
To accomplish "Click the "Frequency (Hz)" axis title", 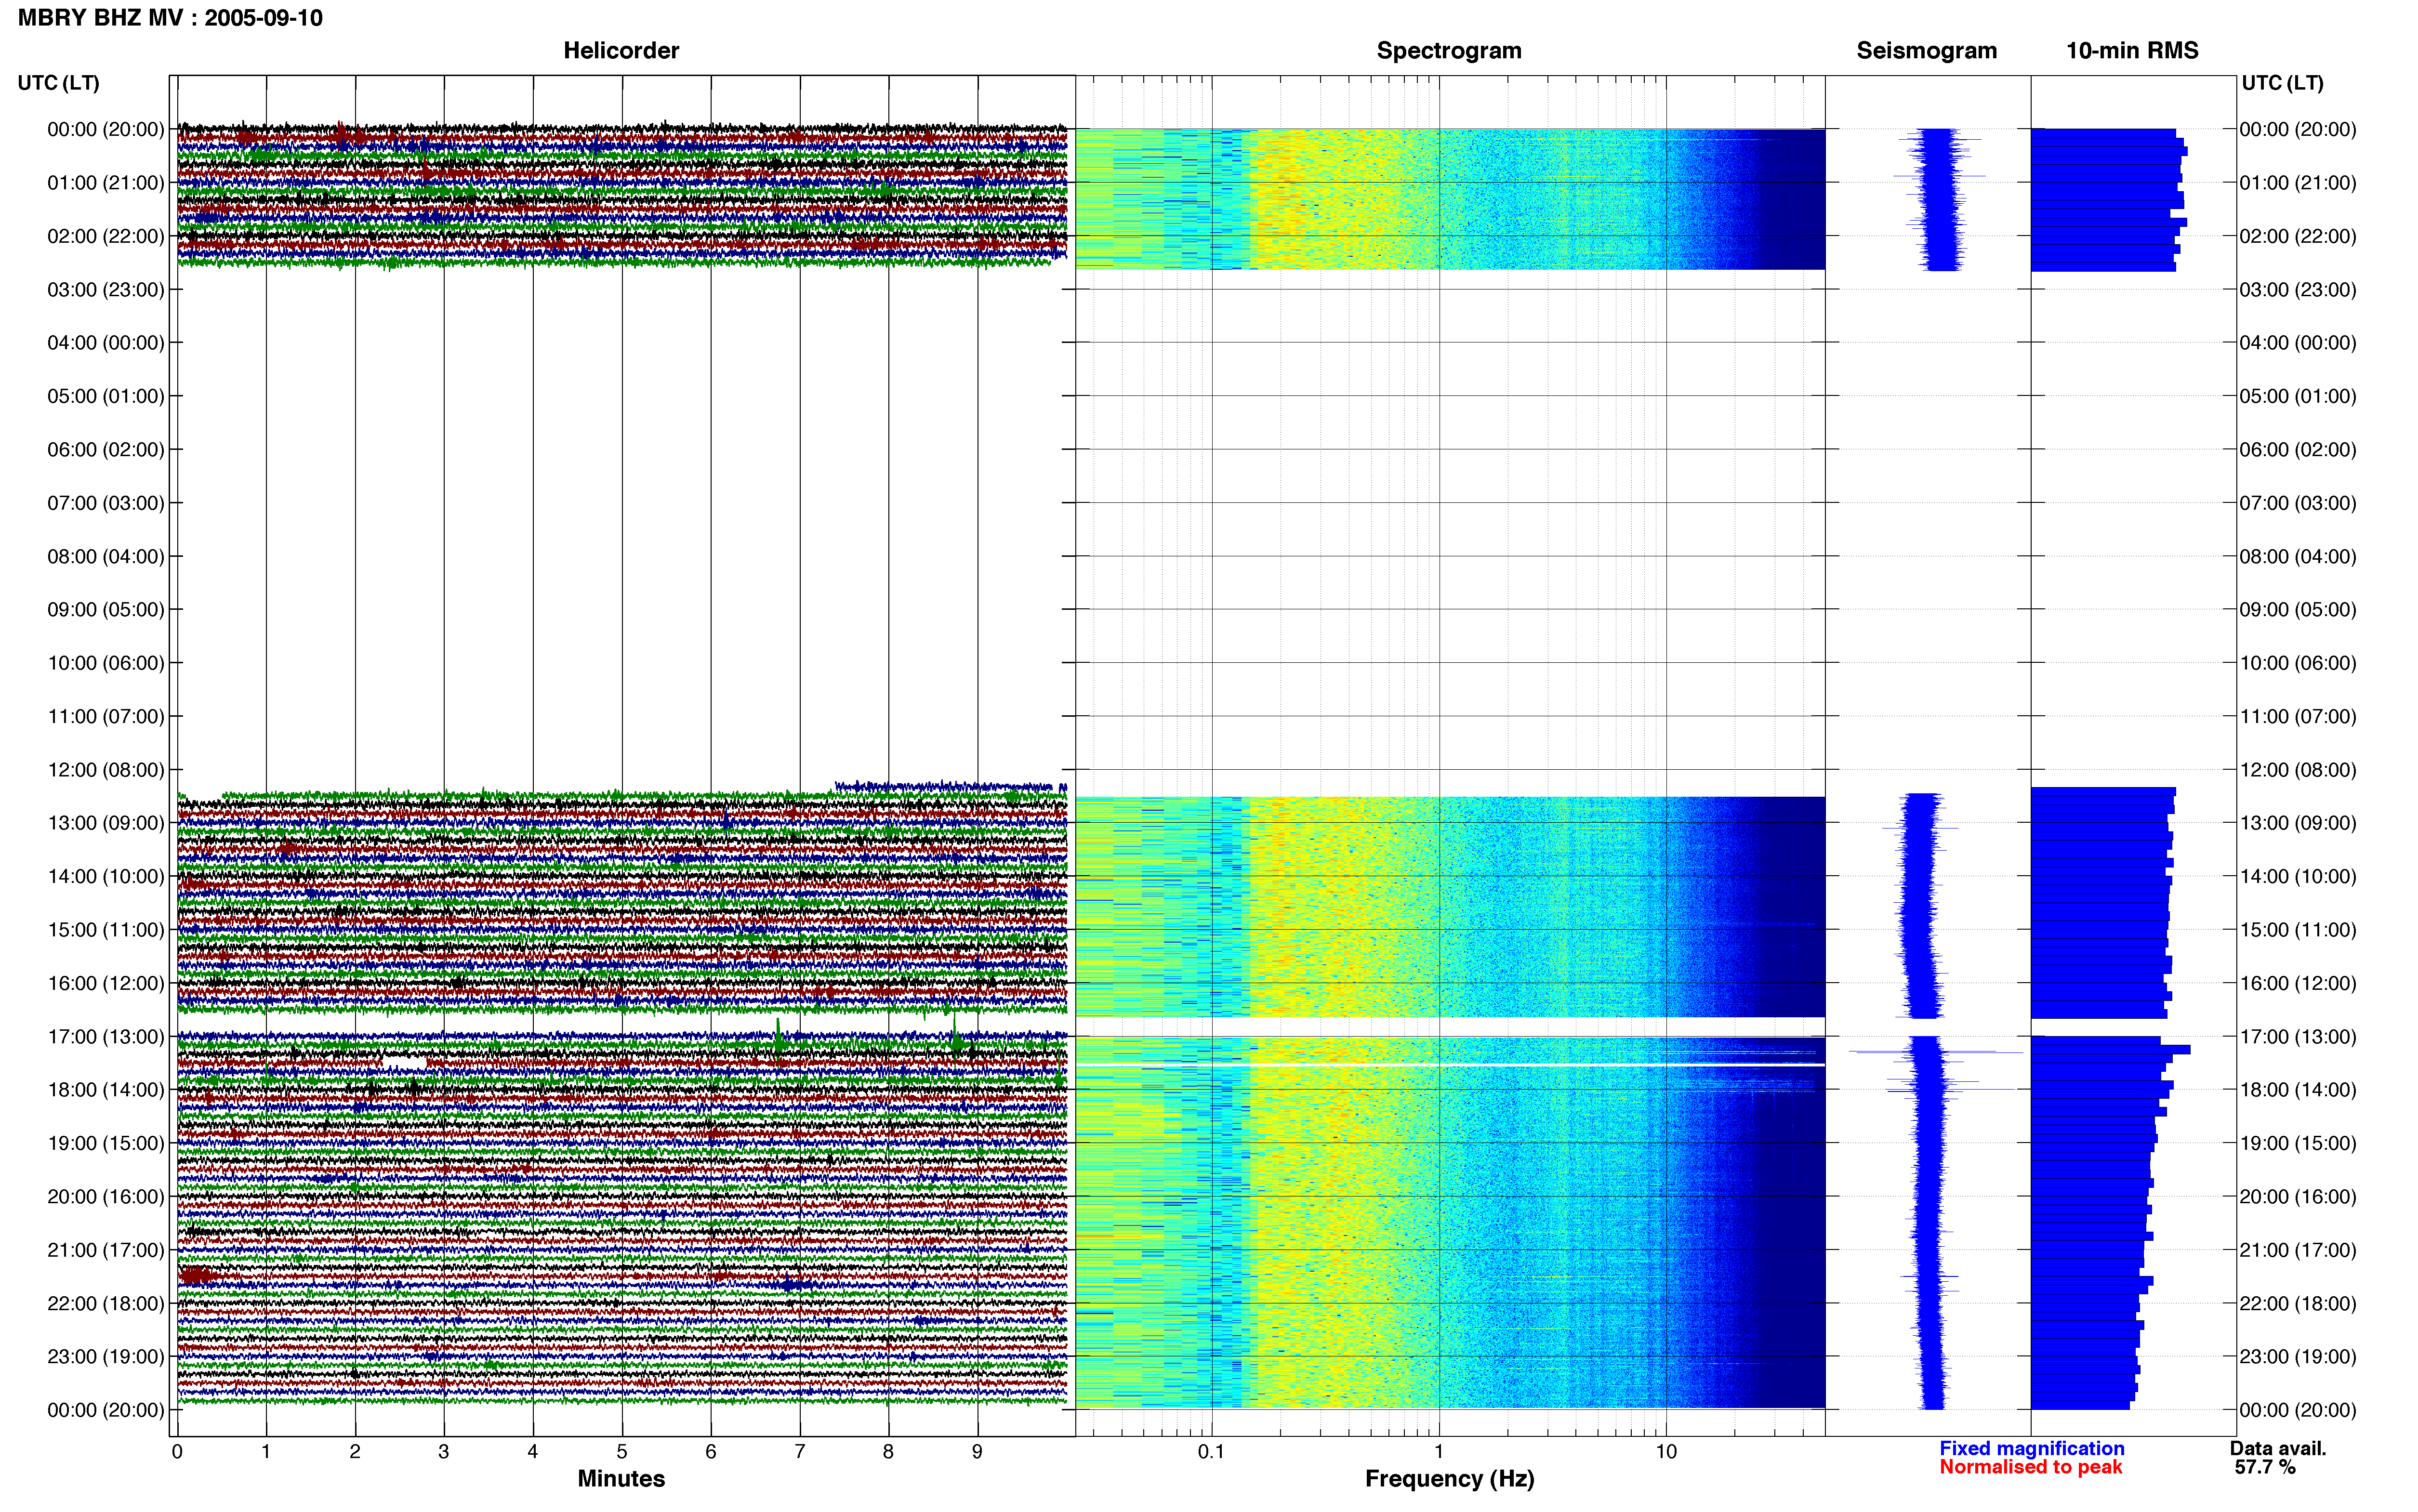I will click(x=1449, y=1479).
